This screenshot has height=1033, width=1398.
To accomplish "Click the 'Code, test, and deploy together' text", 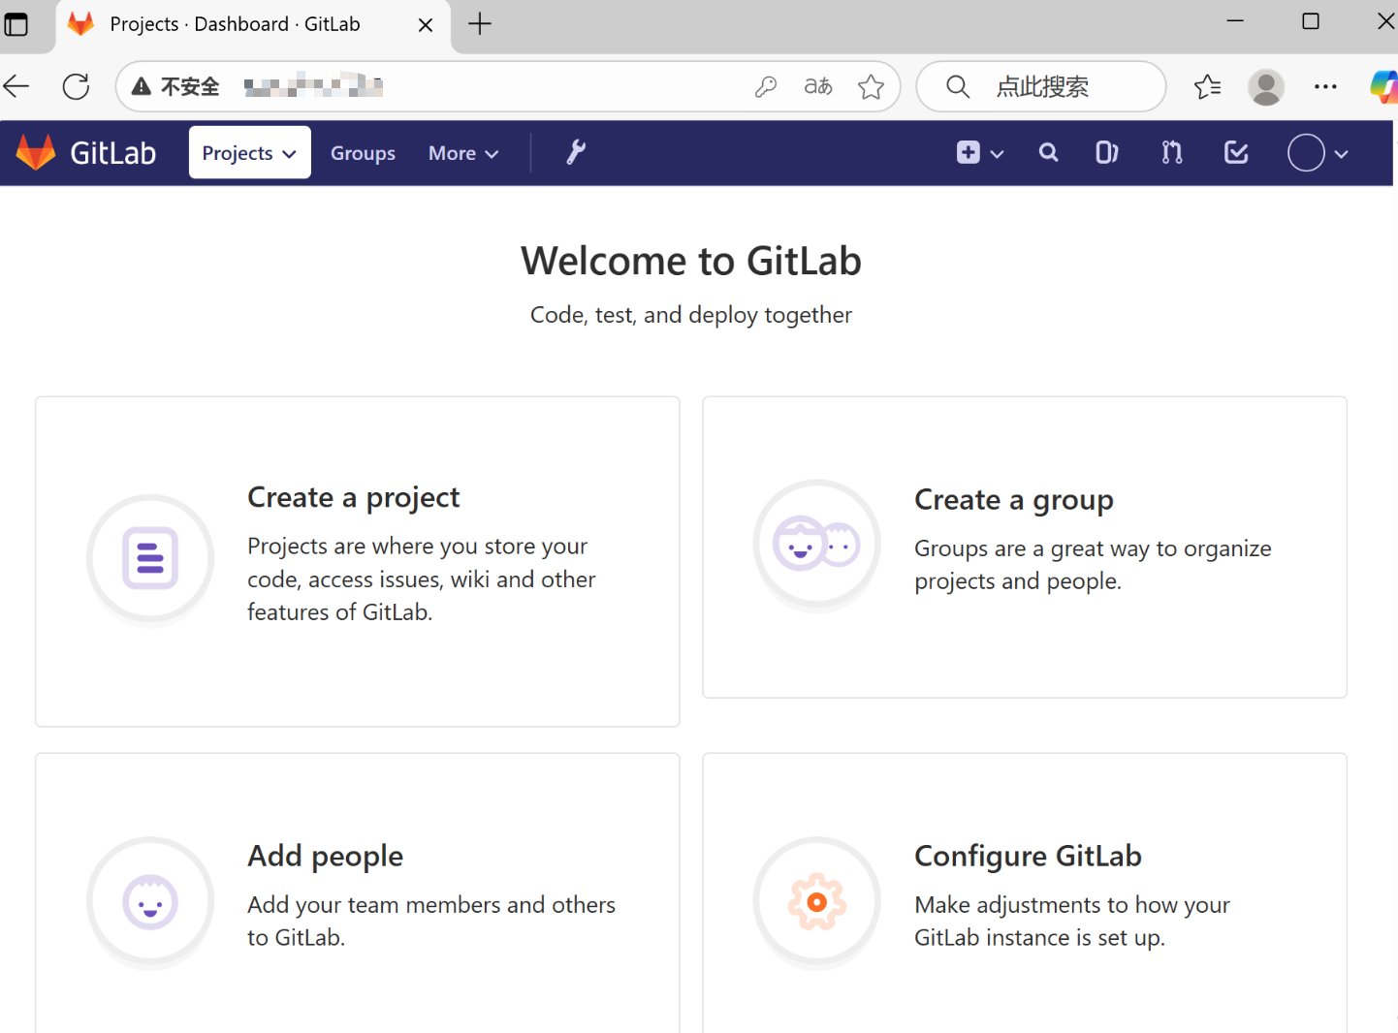I will [691, 315].
